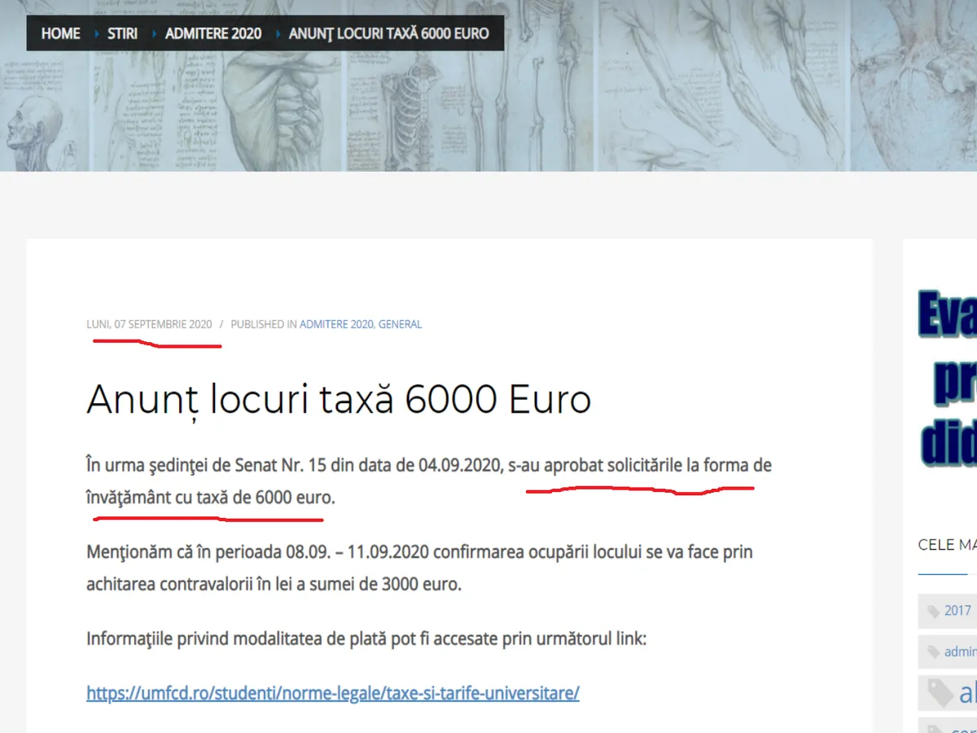Image resolution: width=977 pixels, height=733 pixels.
Task: Click the large tag icon beside 'al'
Action: 940,693
